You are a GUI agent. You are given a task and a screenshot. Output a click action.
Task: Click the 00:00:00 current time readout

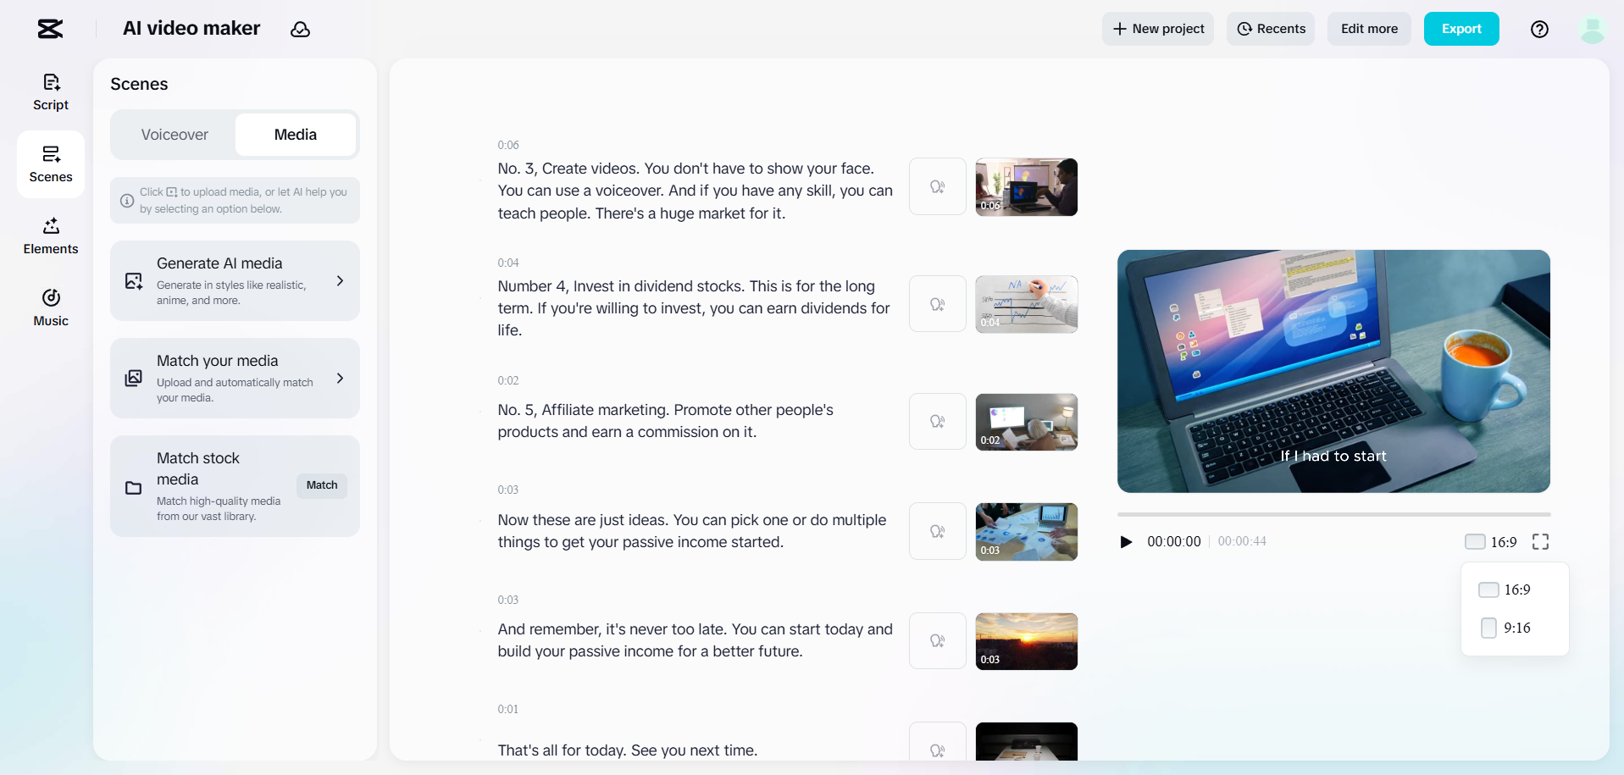(1174, 542)
